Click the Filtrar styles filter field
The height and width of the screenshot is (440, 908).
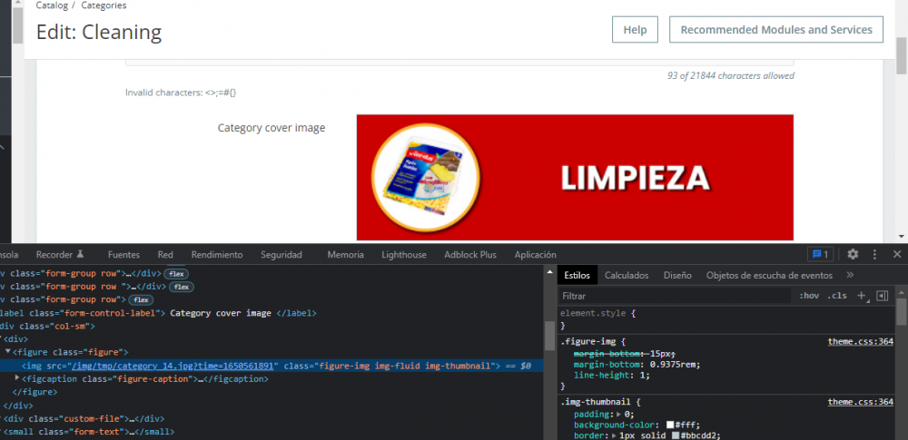[x=675, y=296]
